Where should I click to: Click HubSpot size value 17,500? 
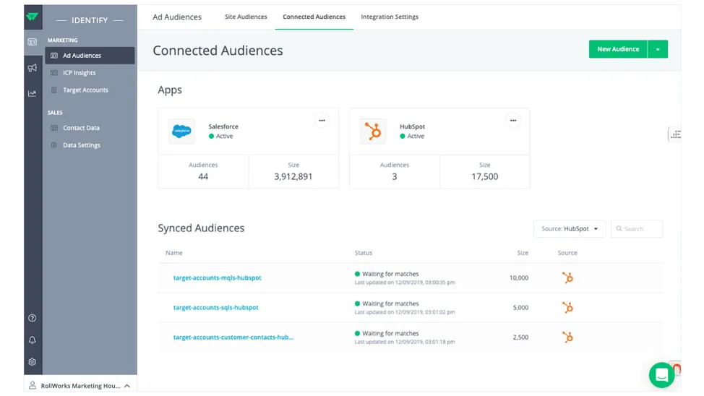(484, 177)
